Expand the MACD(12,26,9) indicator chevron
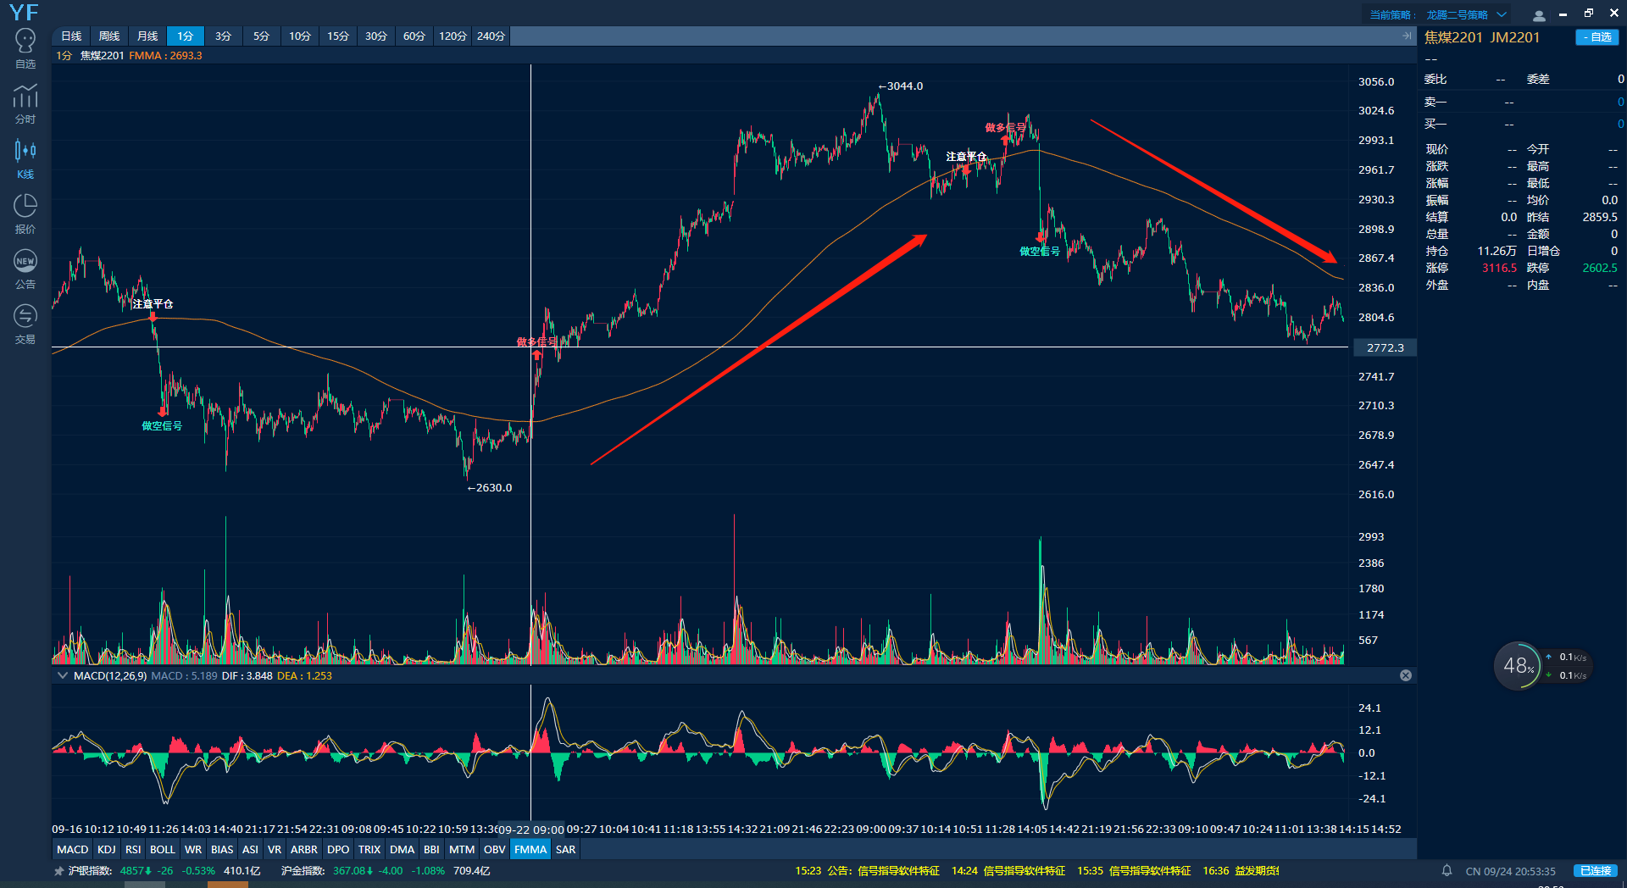 coord(62,675)
